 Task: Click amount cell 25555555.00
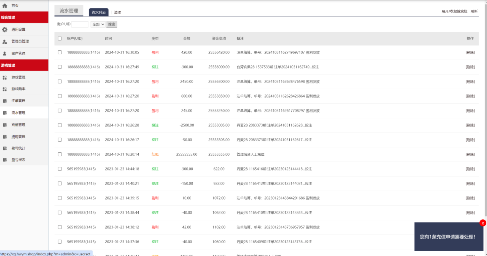(x=187, y=154)
